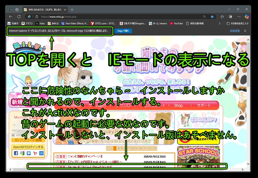Select banner page 5

pyautogui.click(x=122, y=148)
